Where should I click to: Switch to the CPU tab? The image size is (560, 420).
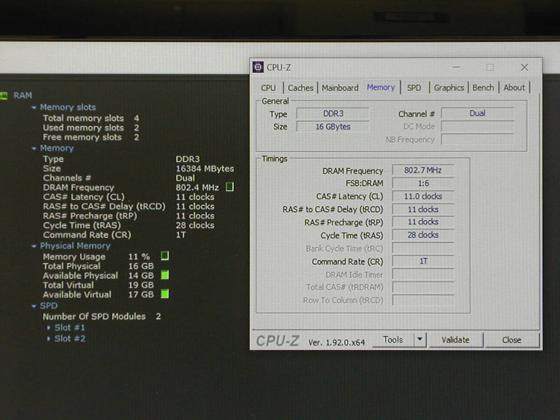pyautogui.click(x=268, y=88)
